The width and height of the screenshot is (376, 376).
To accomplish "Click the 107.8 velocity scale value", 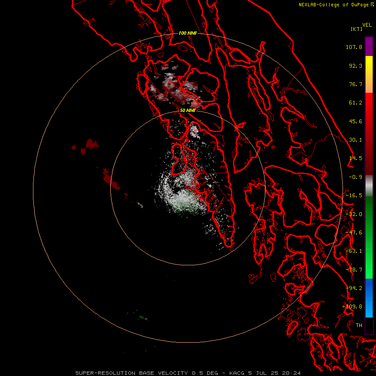I will [354, 47].
